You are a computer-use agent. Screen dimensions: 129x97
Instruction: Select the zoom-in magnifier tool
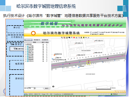62,38
